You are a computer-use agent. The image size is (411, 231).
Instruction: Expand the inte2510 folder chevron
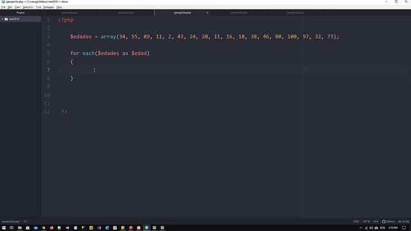3,19
